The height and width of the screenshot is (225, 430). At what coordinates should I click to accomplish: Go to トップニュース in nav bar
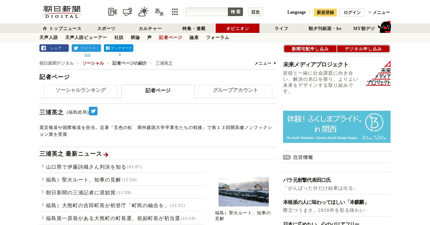(x=62, y=29)
